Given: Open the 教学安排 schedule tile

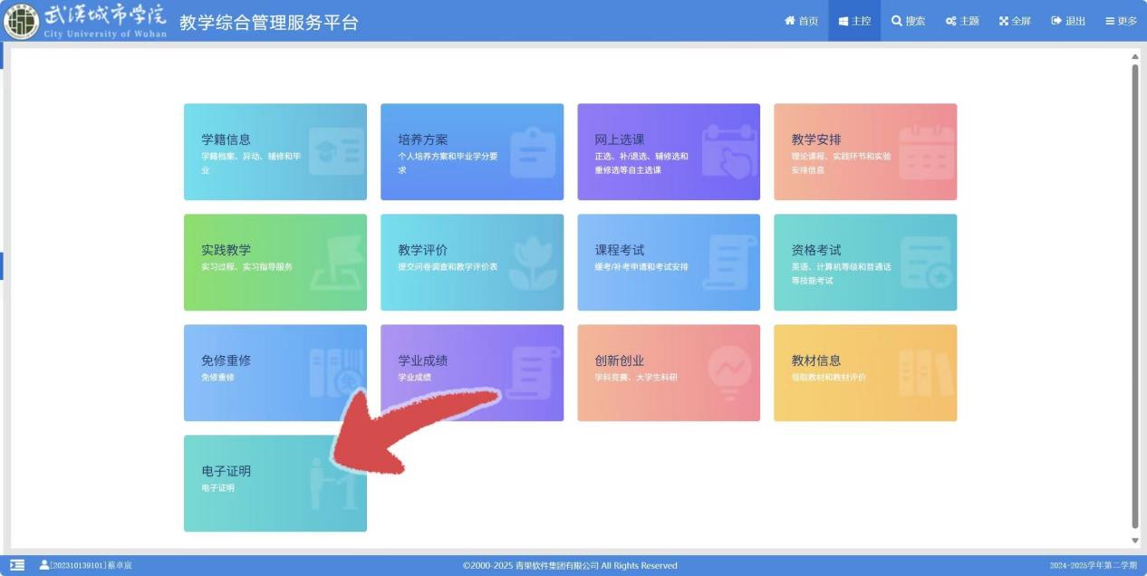Looking at the screenshot, I should [x=864, y=151].
